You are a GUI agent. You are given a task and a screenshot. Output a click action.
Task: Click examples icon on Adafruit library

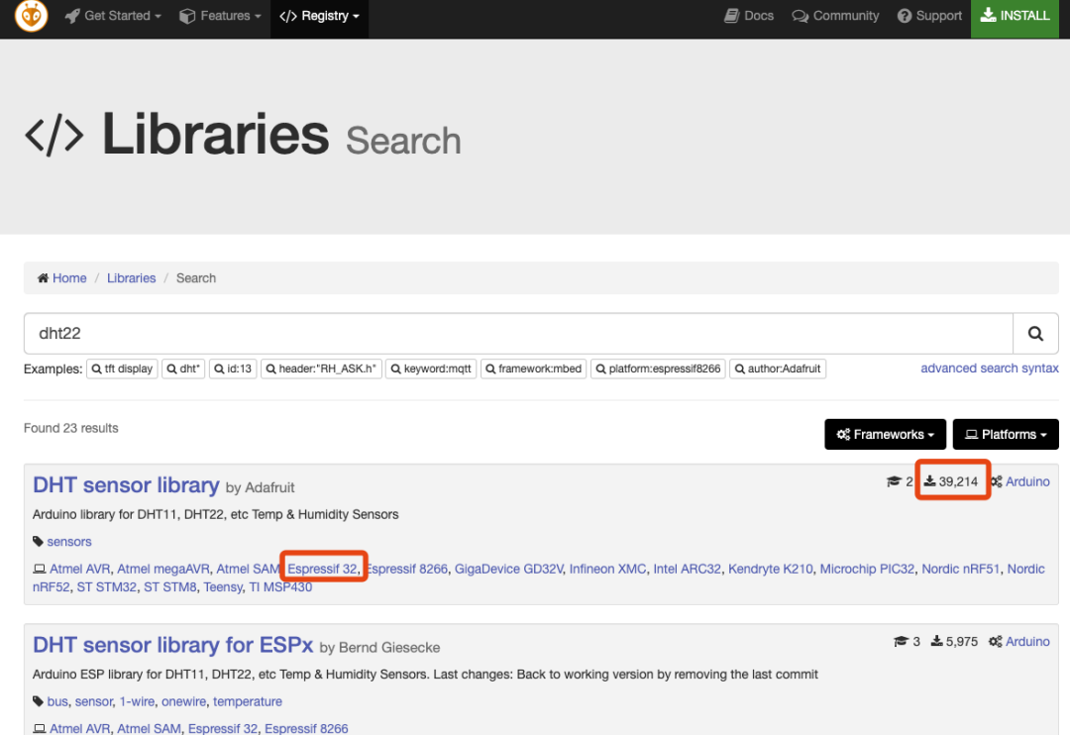tap(894, 481)
